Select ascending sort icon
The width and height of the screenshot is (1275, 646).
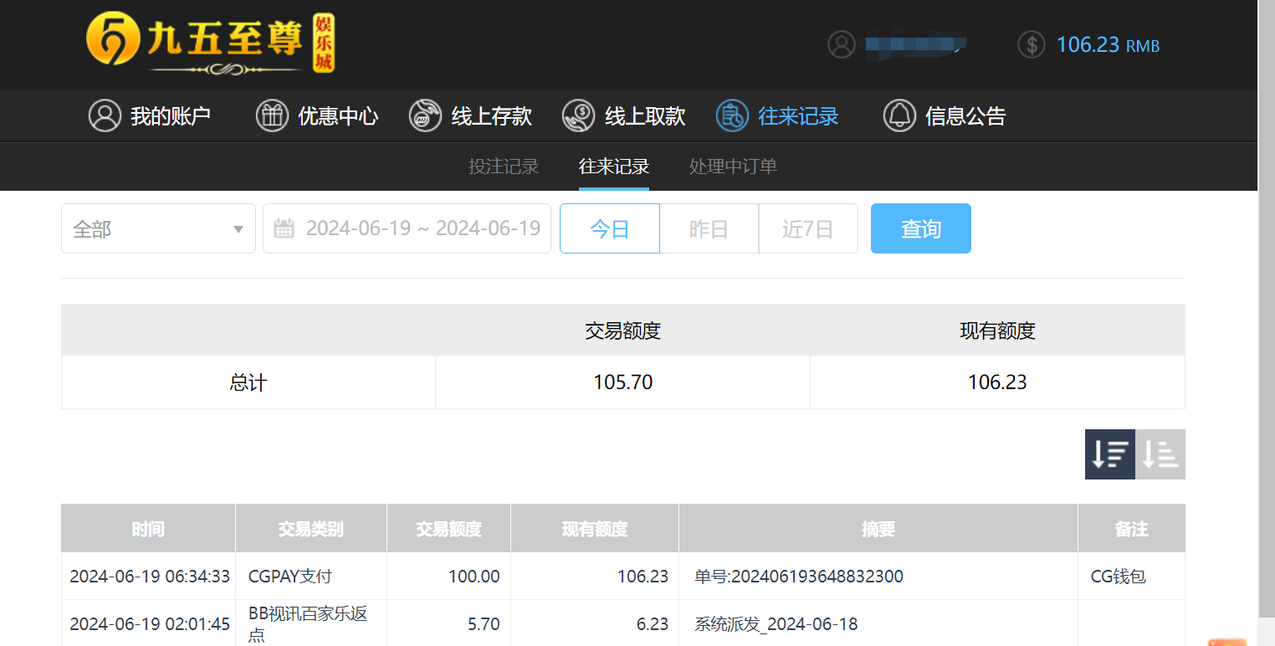[1160, 454]
